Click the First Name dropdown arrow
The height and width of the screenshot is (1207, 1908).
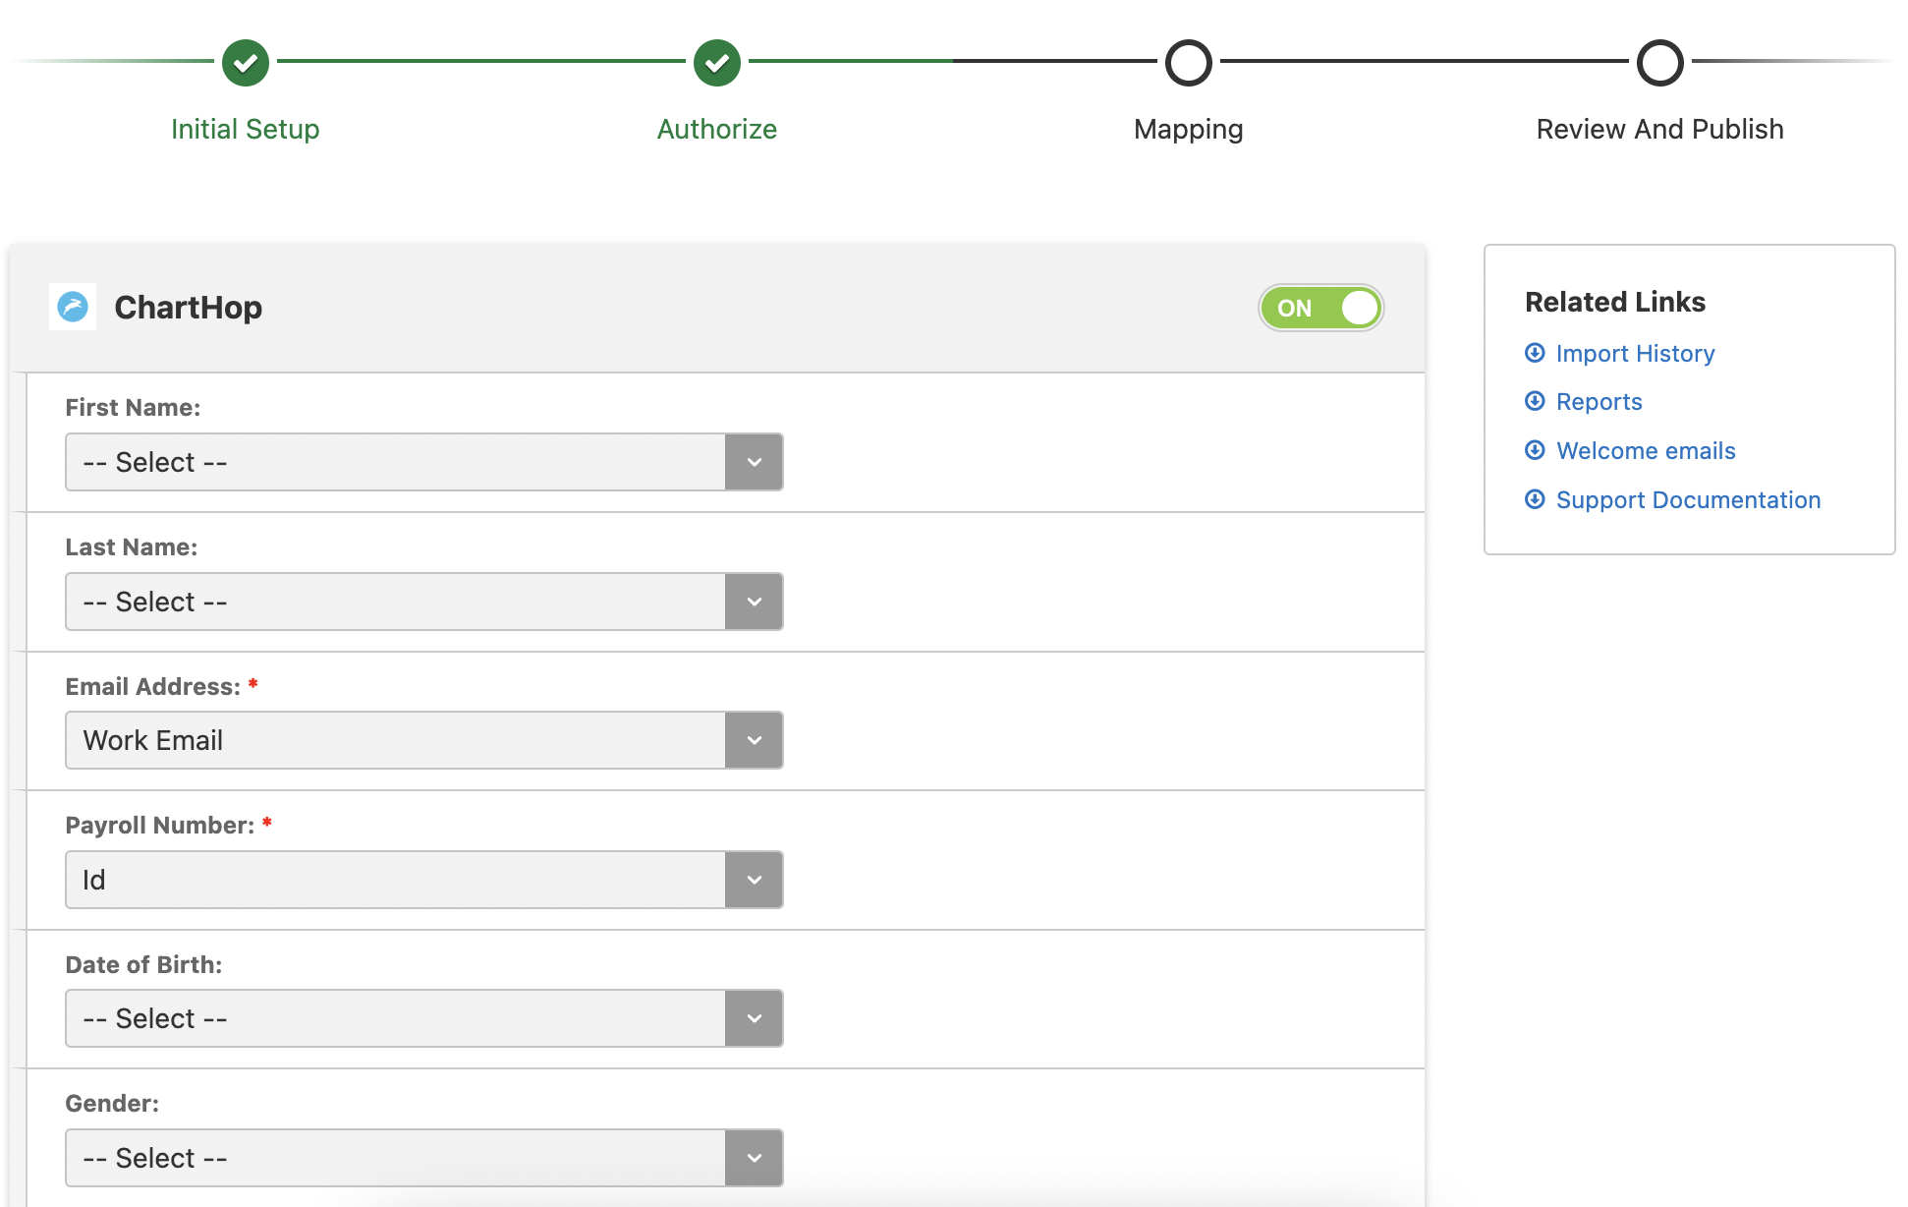755,462
